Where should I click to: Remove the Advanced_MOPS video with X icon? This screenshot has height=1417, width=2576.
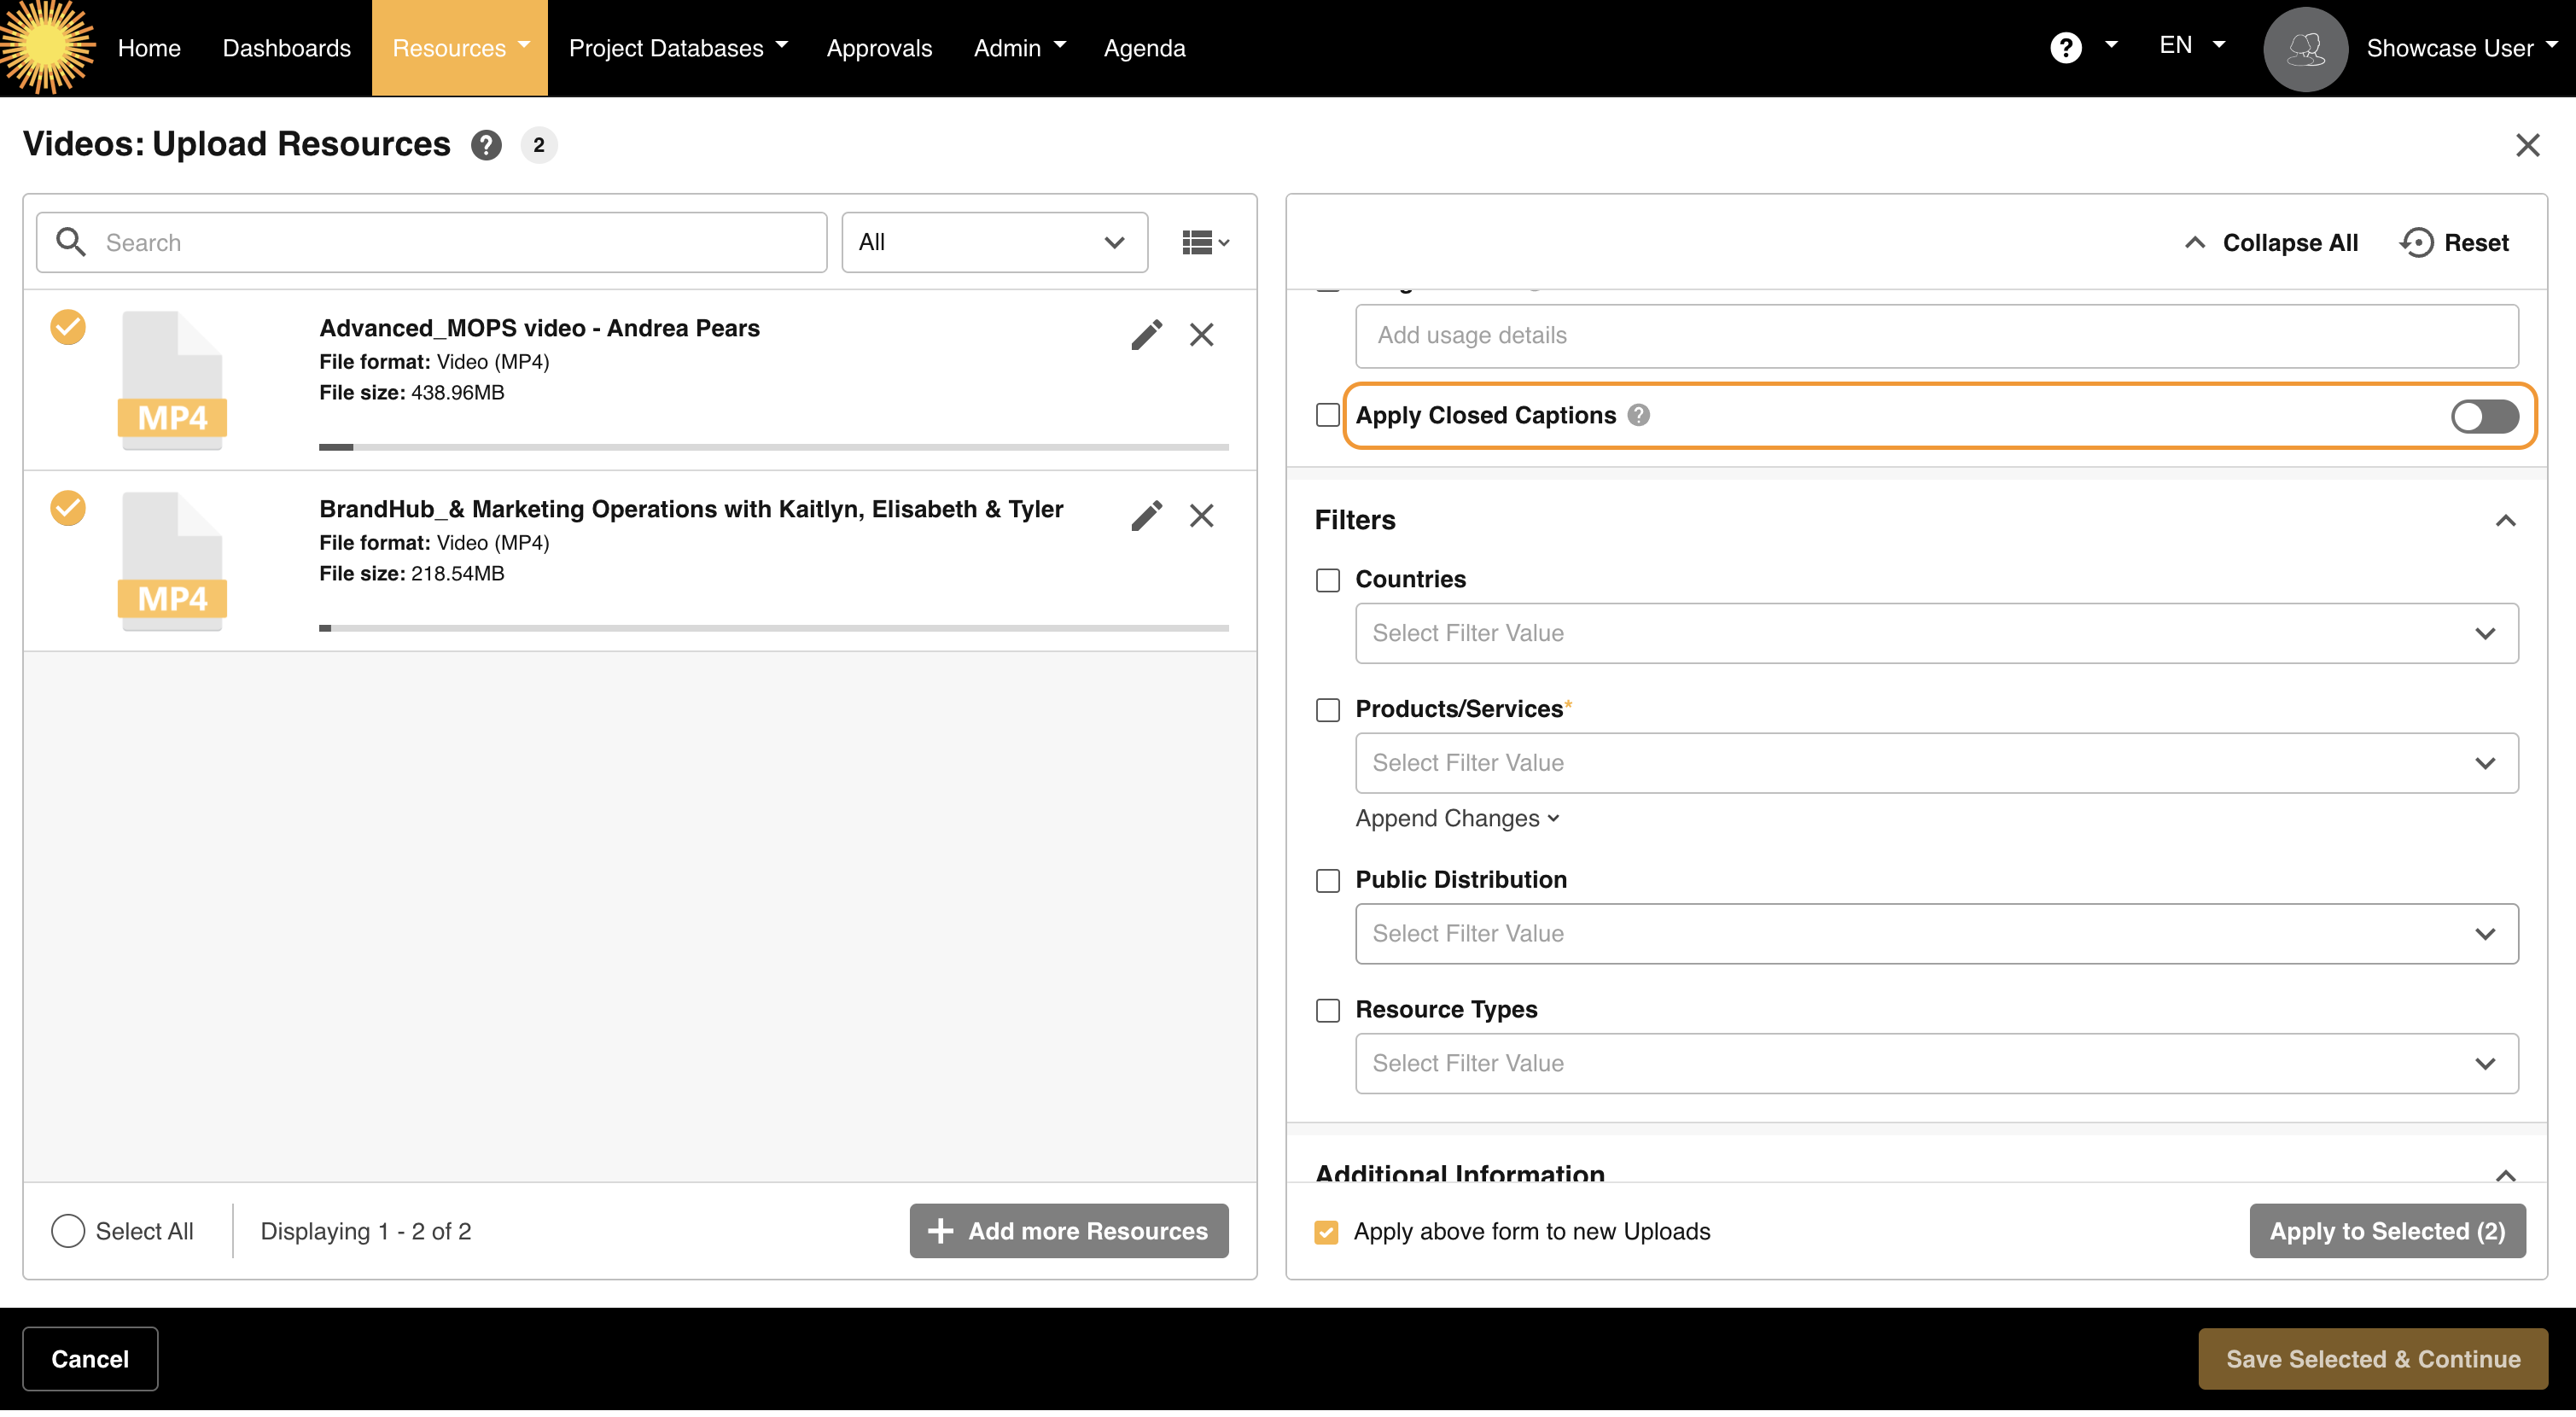click(x=1202, y=334)
